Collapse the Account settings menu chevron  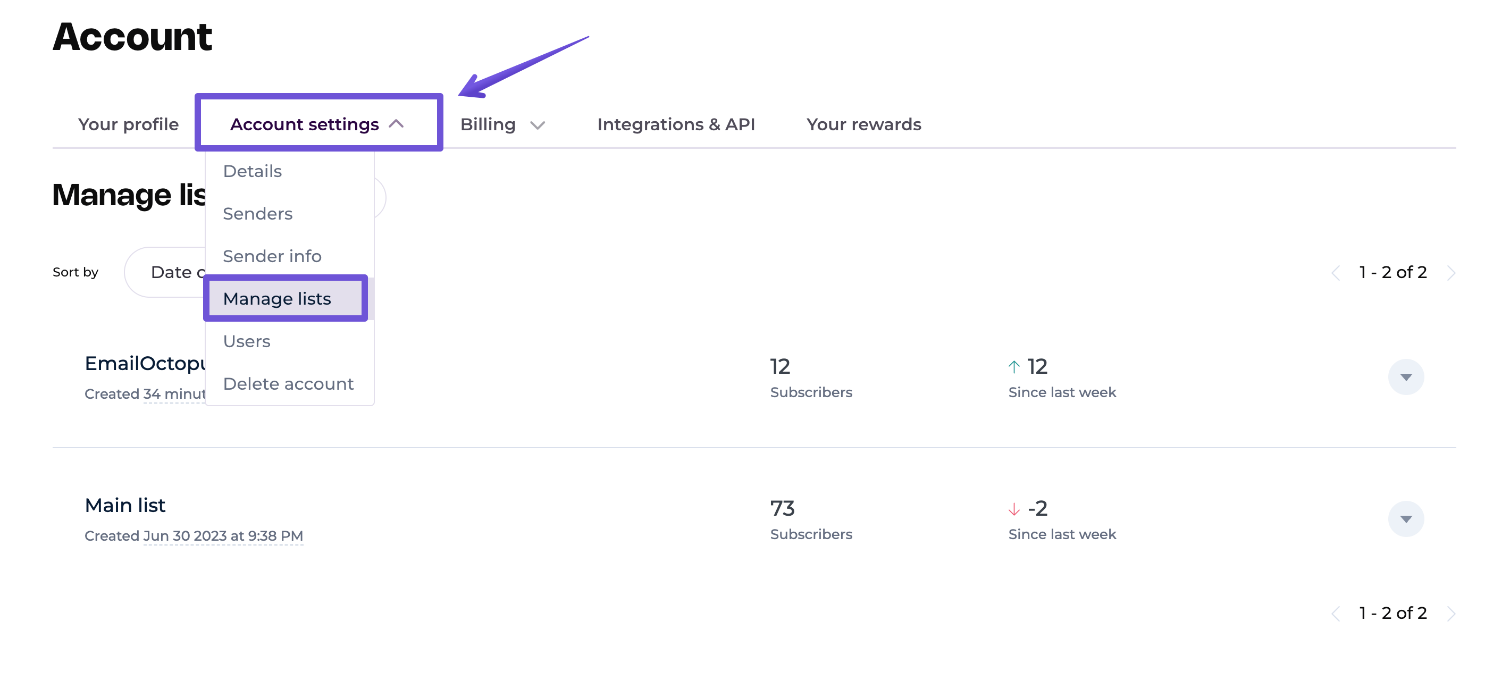pos(397,124)
